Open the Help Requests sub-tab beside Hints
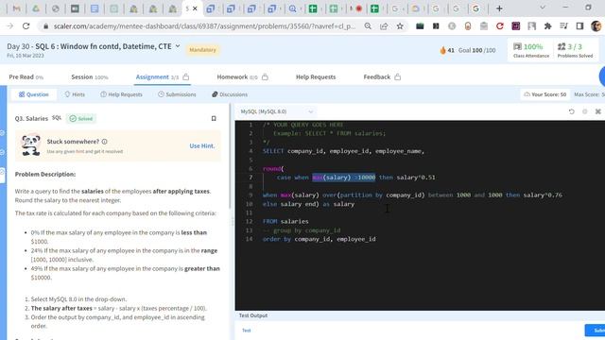 121,94
